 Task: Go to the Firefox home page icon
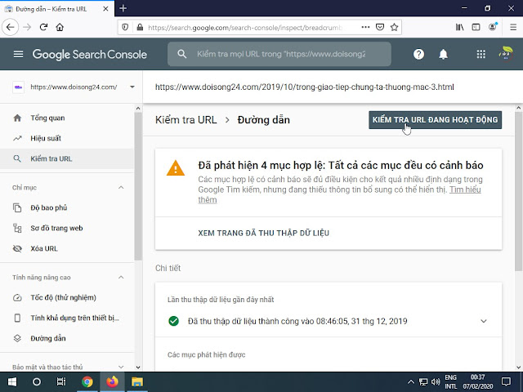point(60,27)
